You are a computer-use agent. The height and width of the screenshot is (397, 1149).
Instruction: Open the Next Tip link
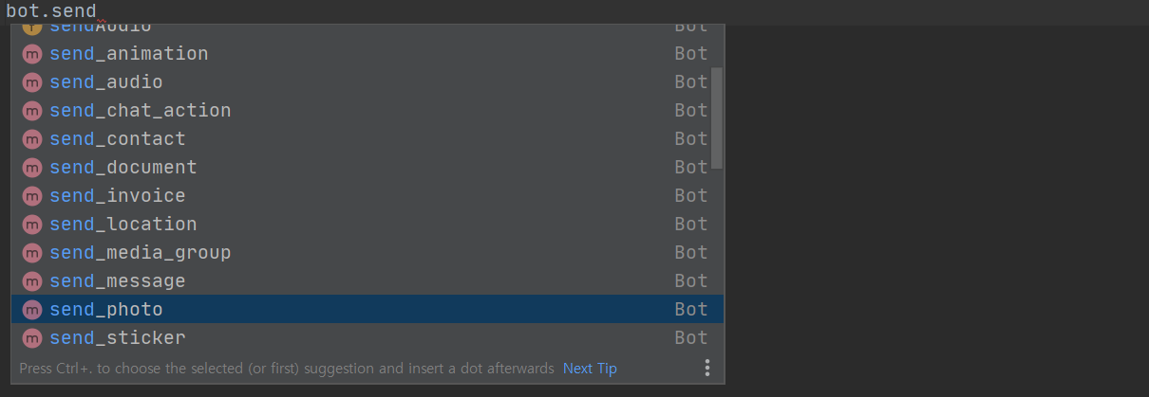point(590,368)
